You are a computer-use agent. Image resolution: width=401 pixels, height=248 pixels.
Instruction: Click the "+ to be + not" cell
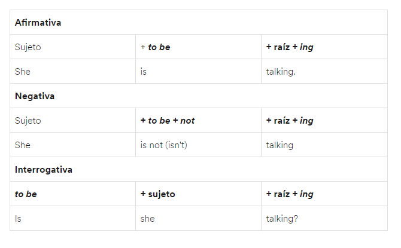tap(168, 121)
